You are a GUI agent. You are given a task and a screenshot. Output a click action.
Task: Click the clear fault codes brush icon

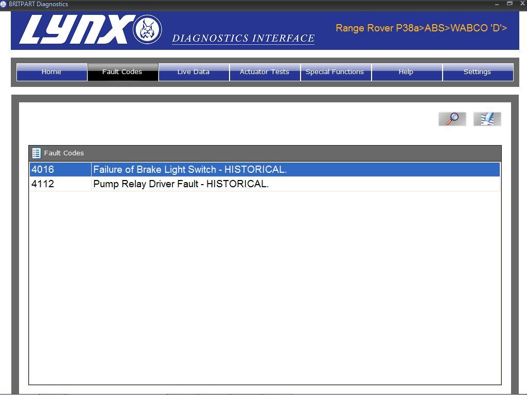pyautogui.click(x=487, y=119)
